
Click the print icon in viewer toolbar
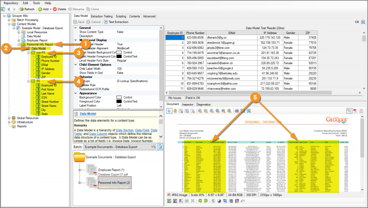pyautogui.click(x=236, y=111)
